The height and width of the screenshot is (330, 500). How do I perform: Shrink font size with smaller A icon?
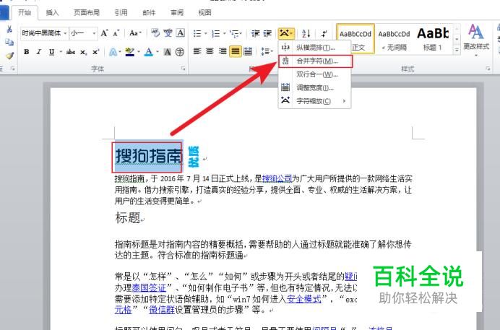116,33
